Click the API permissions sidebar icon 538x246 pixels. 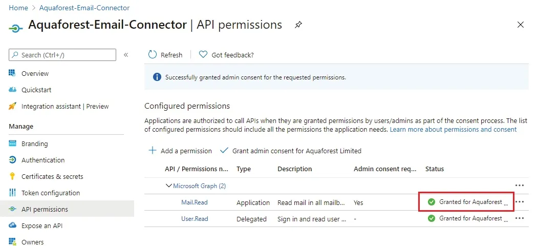click(x=12, y=209)
